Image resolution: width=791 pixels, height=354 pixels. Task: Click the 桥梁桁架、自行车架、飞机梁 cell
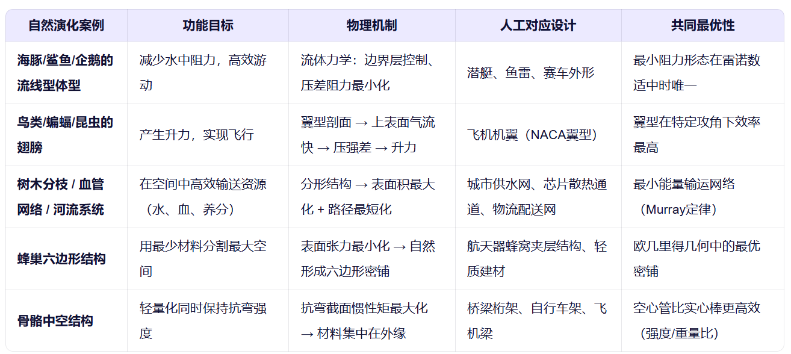[x=538, y=320]
